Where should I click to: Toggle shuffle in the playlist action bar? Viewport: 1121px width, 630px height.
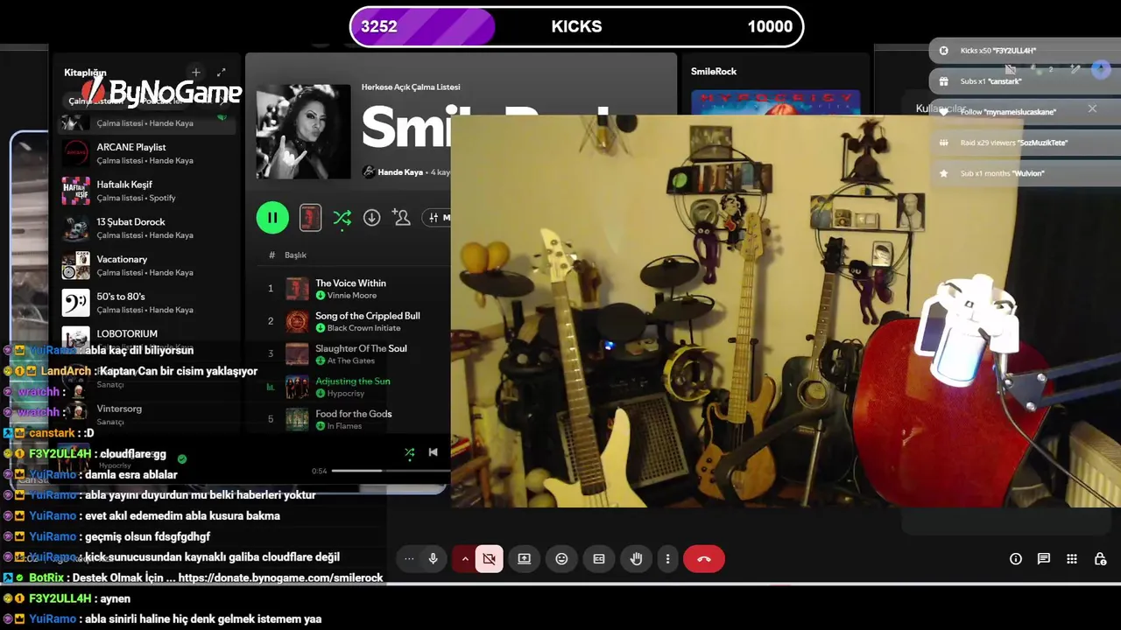coord(342,218)
